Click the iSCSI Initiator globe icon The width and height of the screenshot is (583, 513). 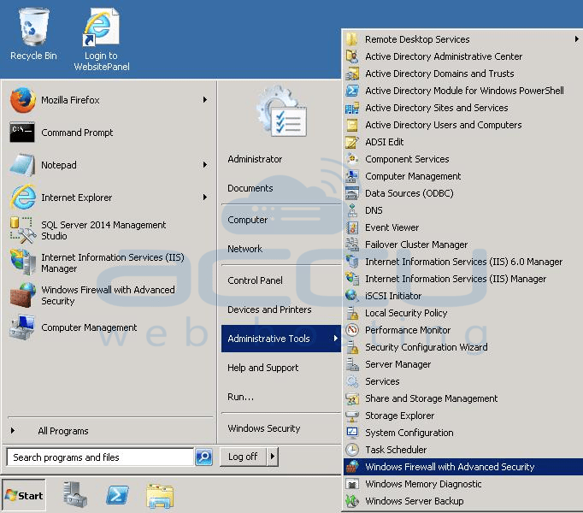(352, 296)
